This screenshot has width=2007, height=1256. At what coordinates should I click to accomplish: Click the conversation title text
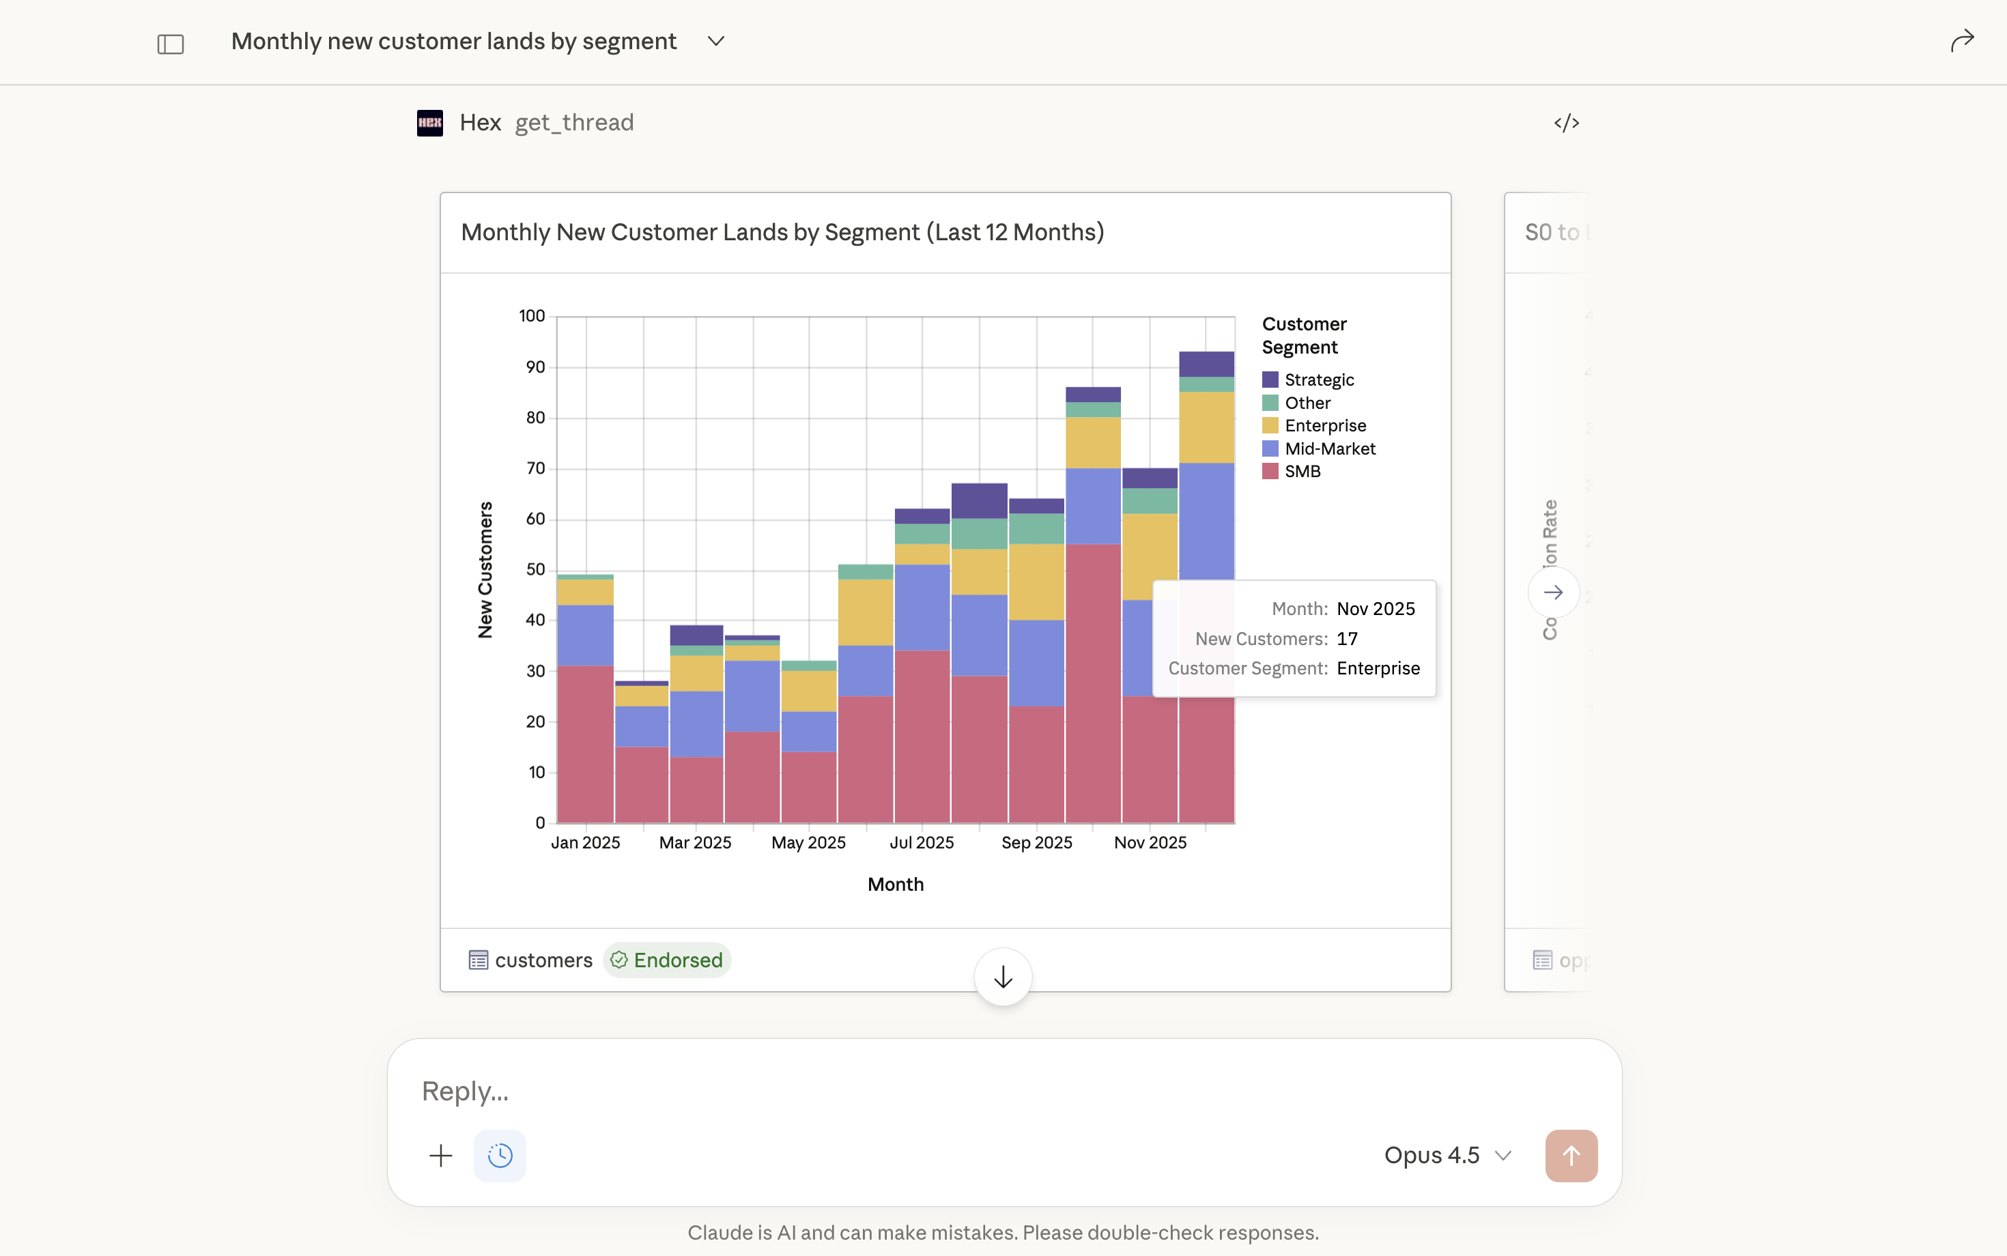[x=453, y=41]
